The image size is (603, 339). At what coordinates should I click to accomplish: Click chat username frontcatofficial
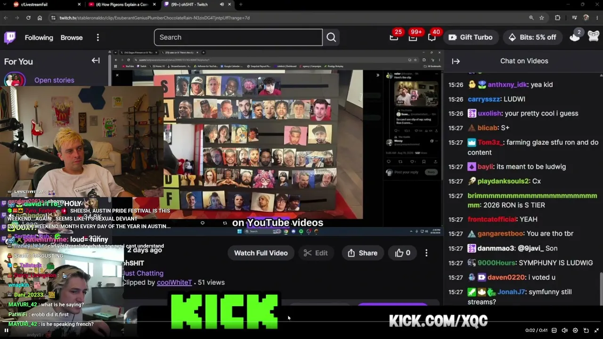click(492, 219)
